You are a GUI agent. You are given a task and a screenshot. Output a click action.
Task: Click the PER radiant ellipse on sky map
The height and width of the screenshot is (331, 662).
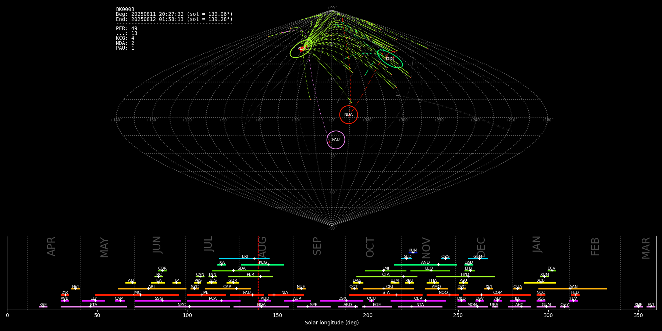(x=301, y=49)
